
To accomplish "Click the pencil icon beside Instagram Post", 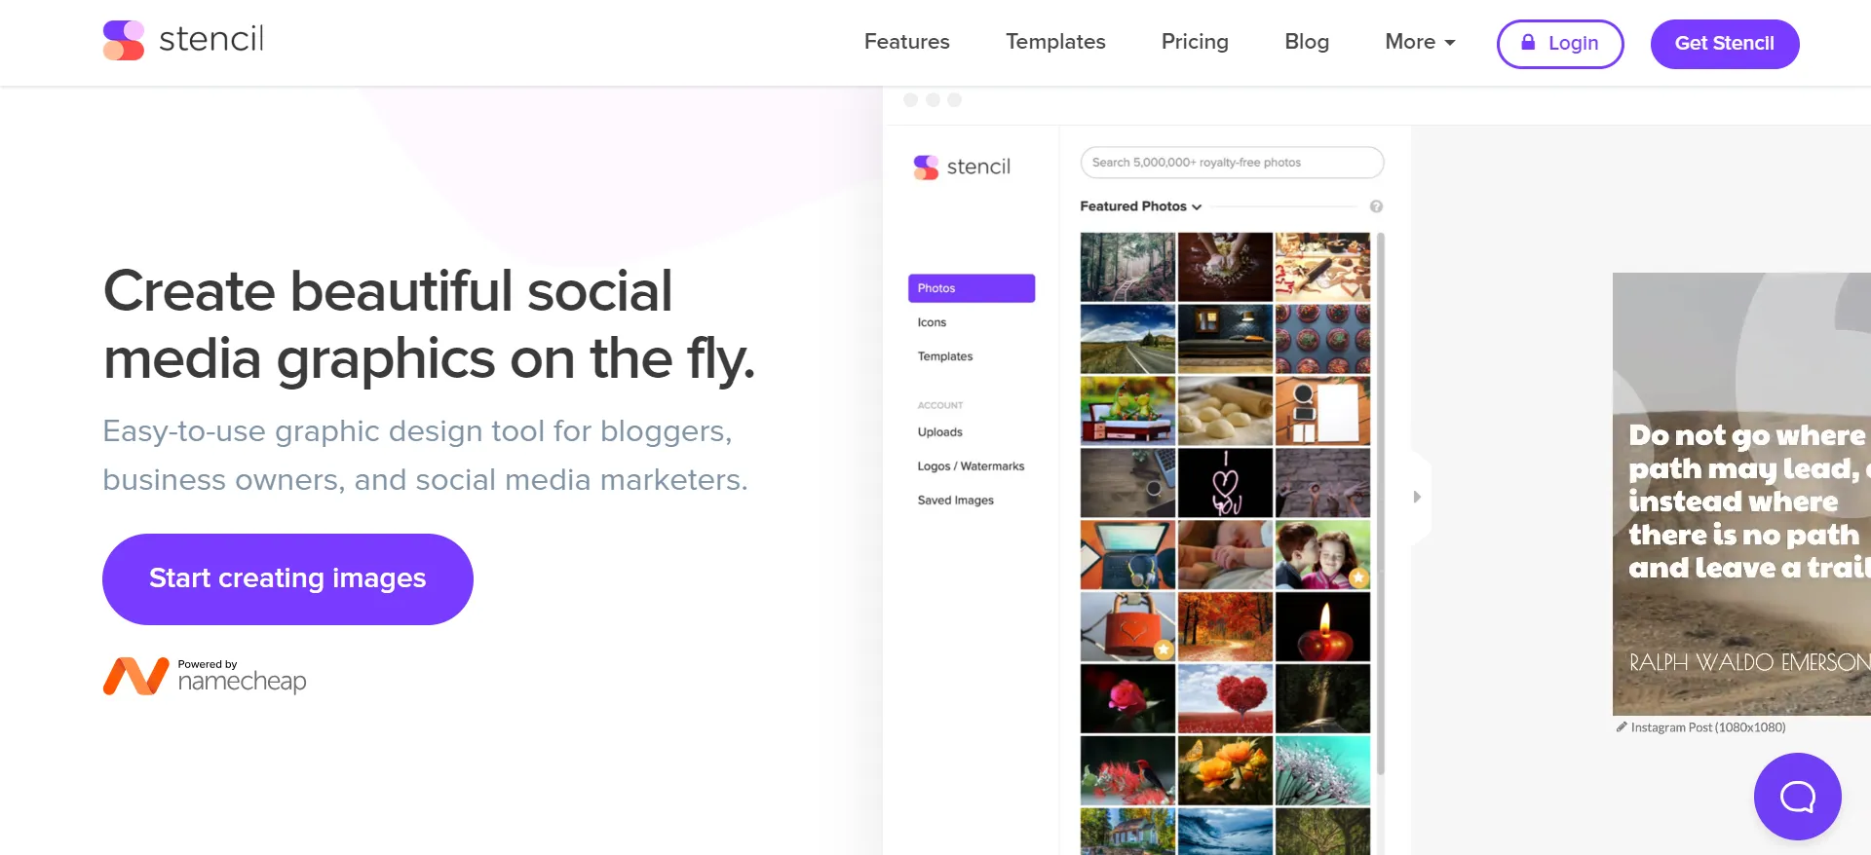I will pyautogui.click(x=1622, y=726).
